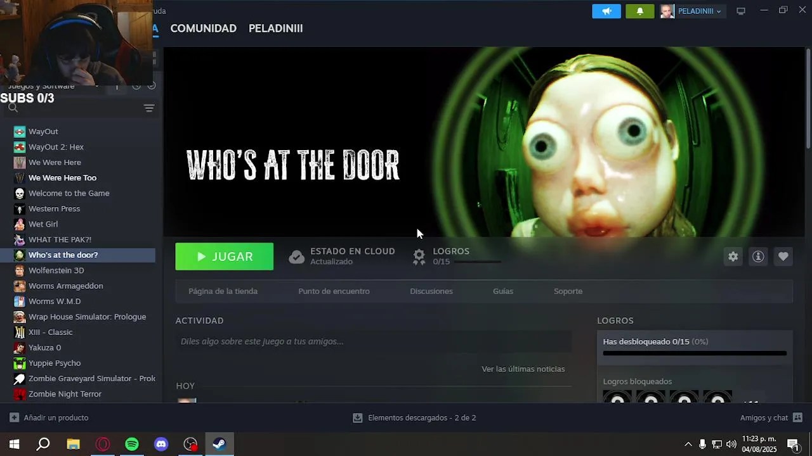Open the taskbar clock and date

[x=759, y=445]
